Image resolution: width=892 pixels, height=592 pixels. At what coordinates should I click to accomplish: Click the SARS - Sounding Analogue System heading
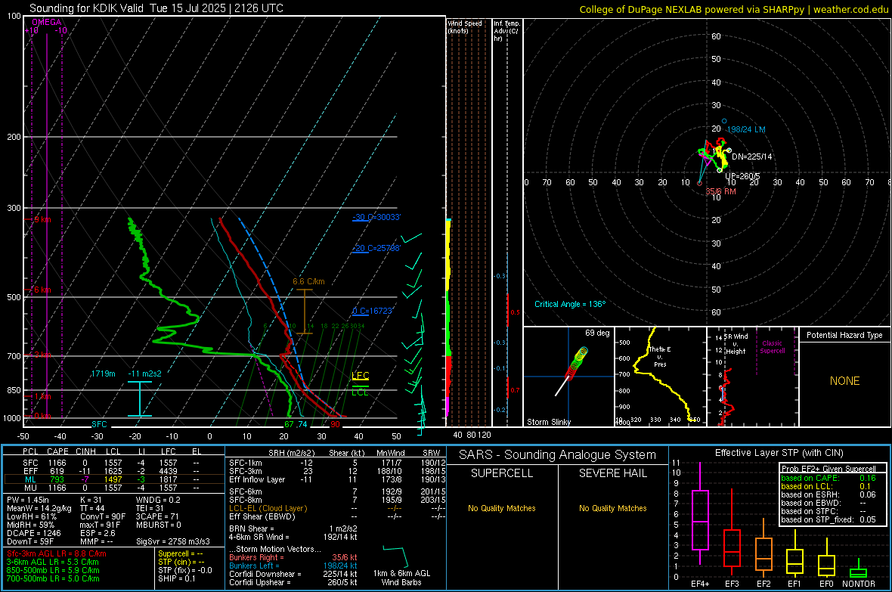coord(558,455)
